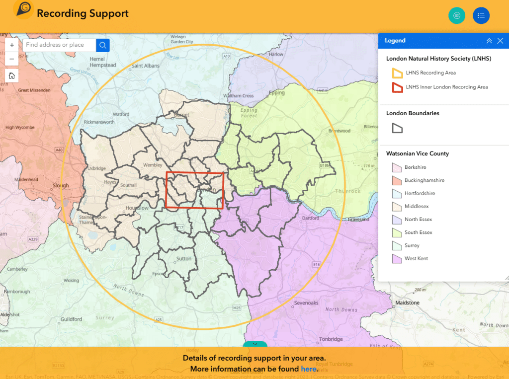This screenshot has width=509, height=379.
Task: Focus the Find address or place field
Action: [60, 45]
